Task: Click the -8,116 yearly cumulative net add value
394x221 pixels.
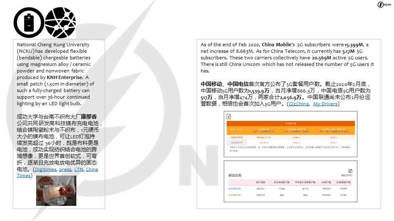Action: pos(305,189)
